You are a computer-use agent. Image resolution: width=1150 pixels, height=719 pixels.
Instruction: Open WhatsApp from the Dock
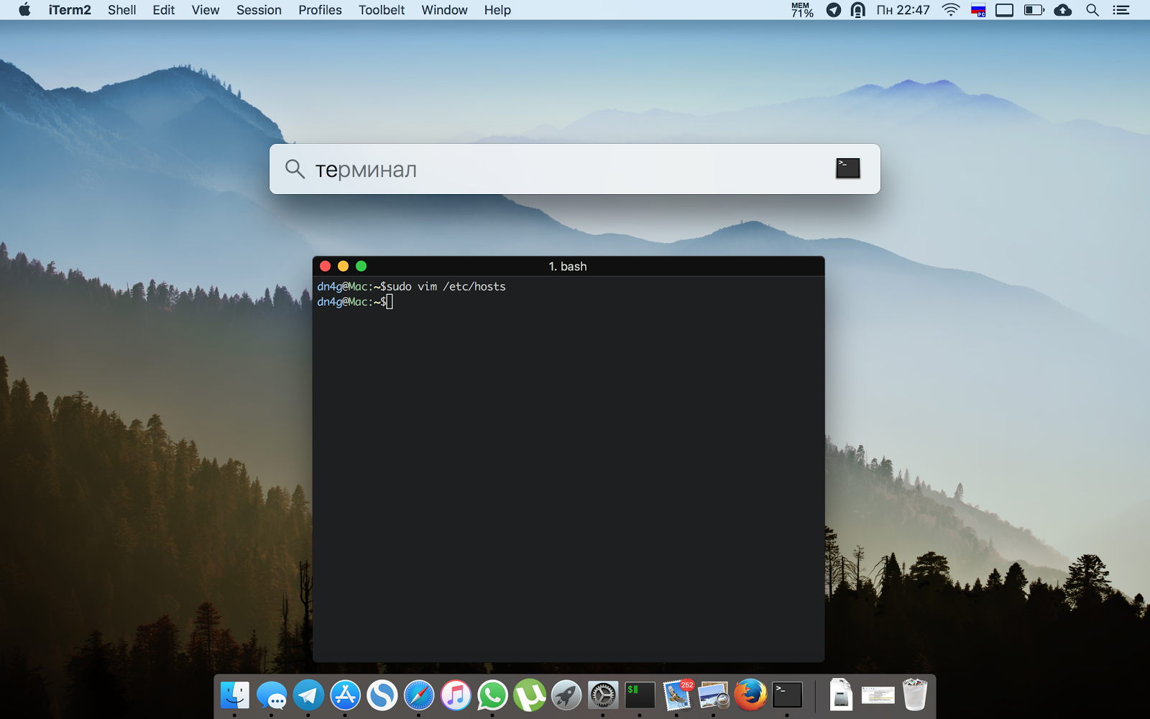[492, 695]
